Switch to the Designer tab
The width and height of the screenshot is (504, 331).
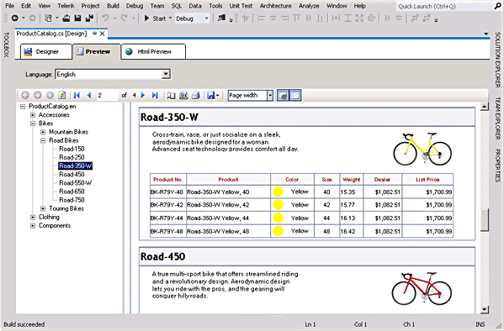[46, 52]
